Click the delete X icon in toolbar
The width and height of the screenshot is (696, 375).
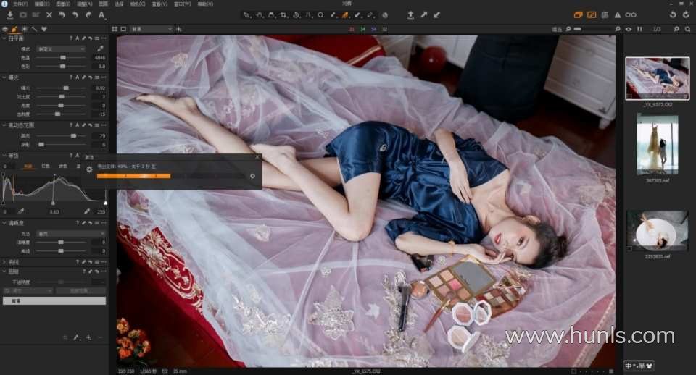(49, 14)
